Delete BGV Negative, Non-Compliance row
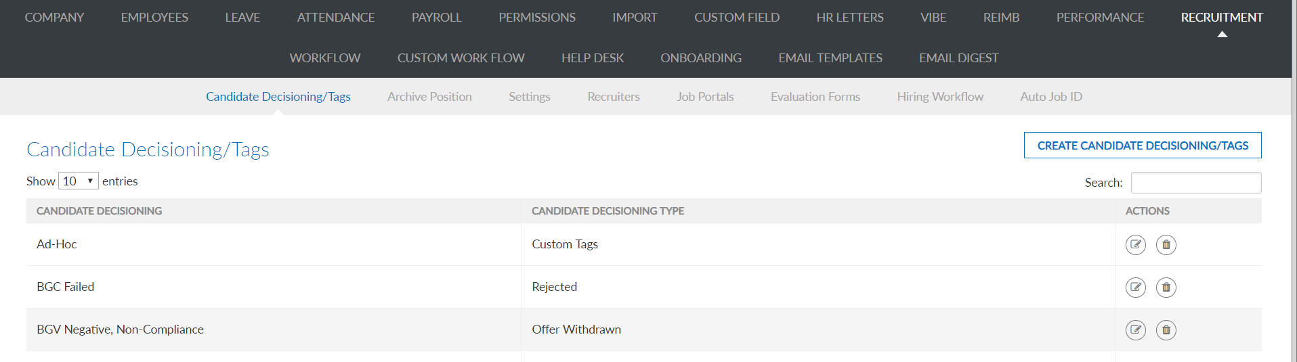Screen dimensions: 1297x362 click(1166, 330)
